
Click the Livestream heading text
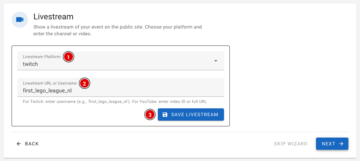click(x=54, y=17)
